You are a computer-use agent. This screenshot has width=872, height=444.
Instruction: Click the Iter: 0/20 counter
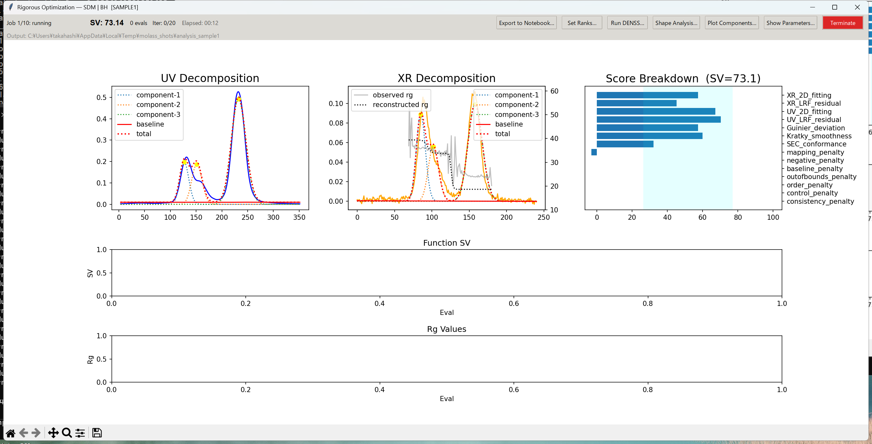(164, 23)
